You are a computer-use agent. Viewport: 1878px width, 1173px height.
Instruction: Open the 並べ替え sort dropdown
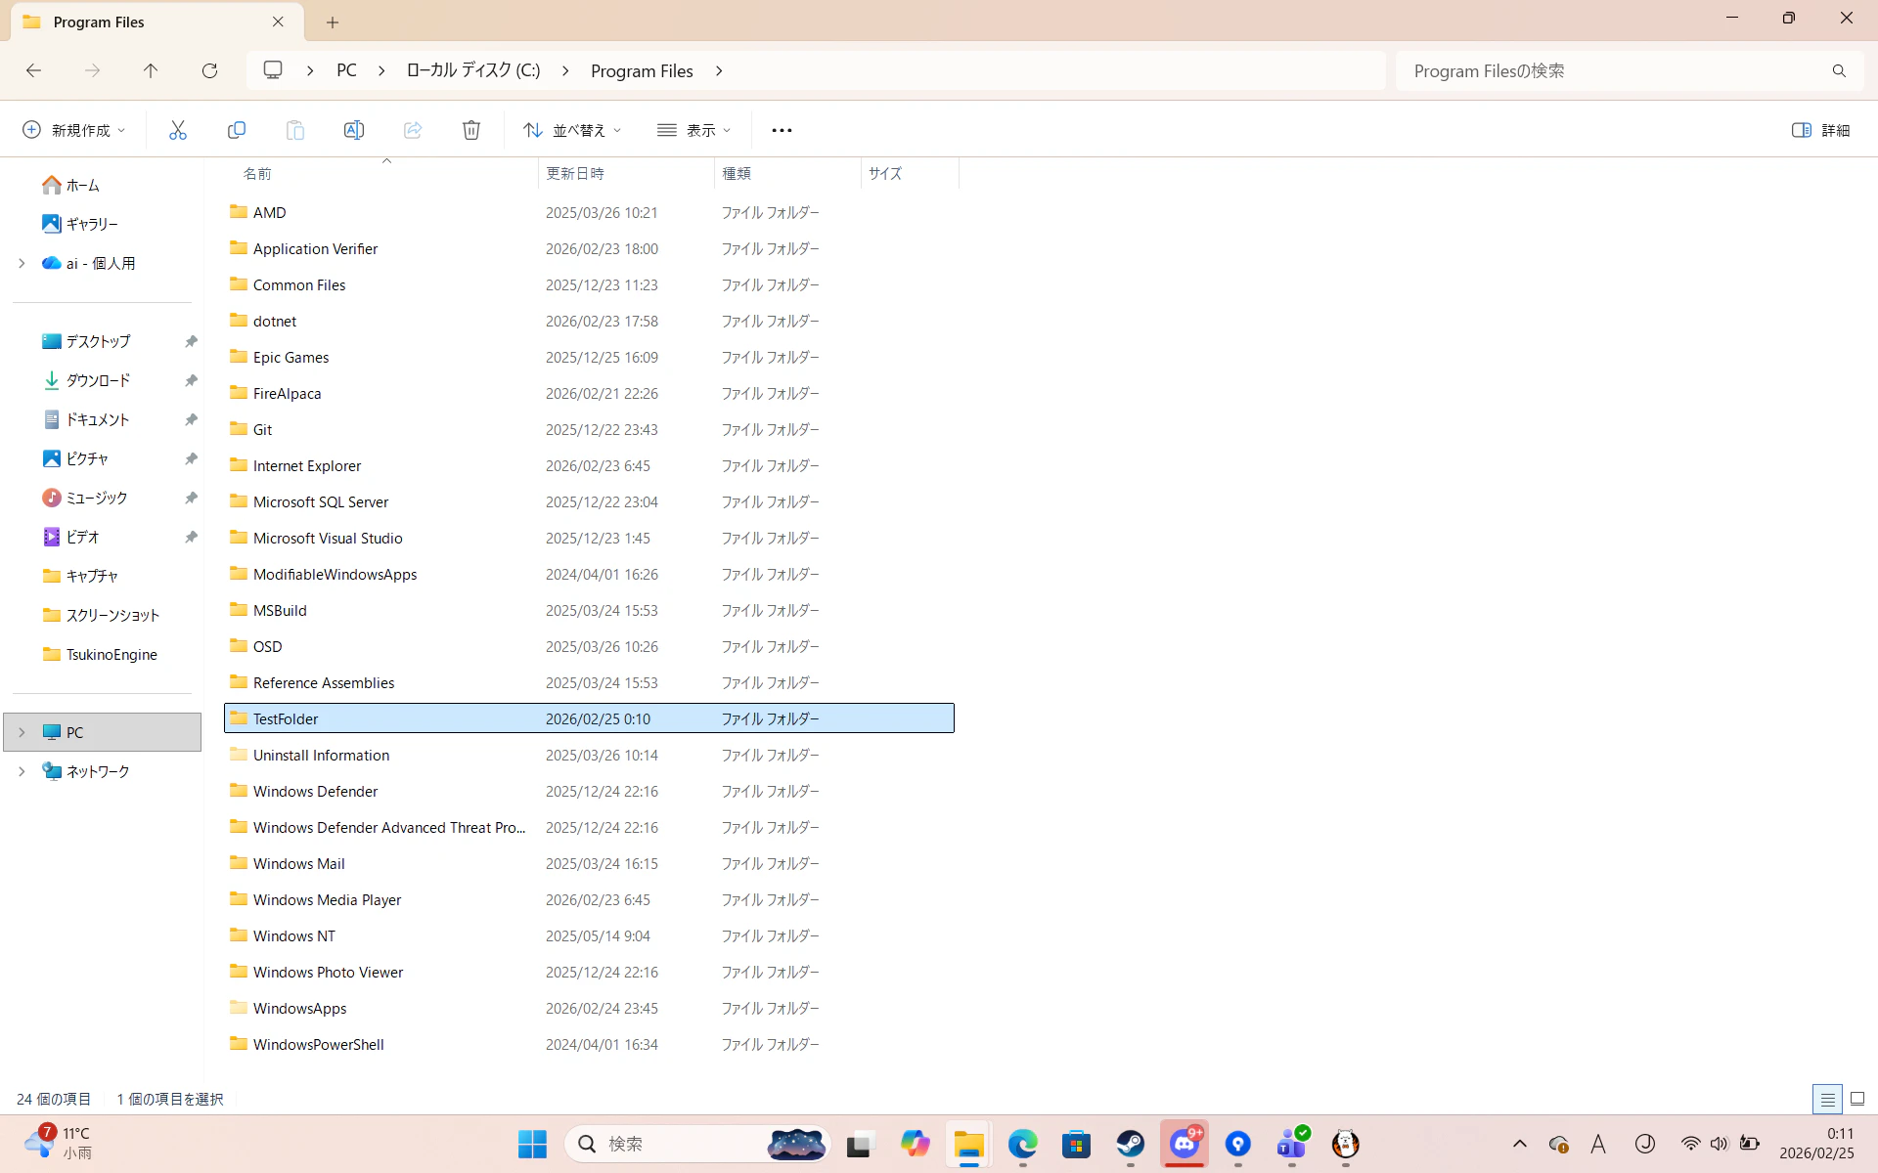(572, 130)
